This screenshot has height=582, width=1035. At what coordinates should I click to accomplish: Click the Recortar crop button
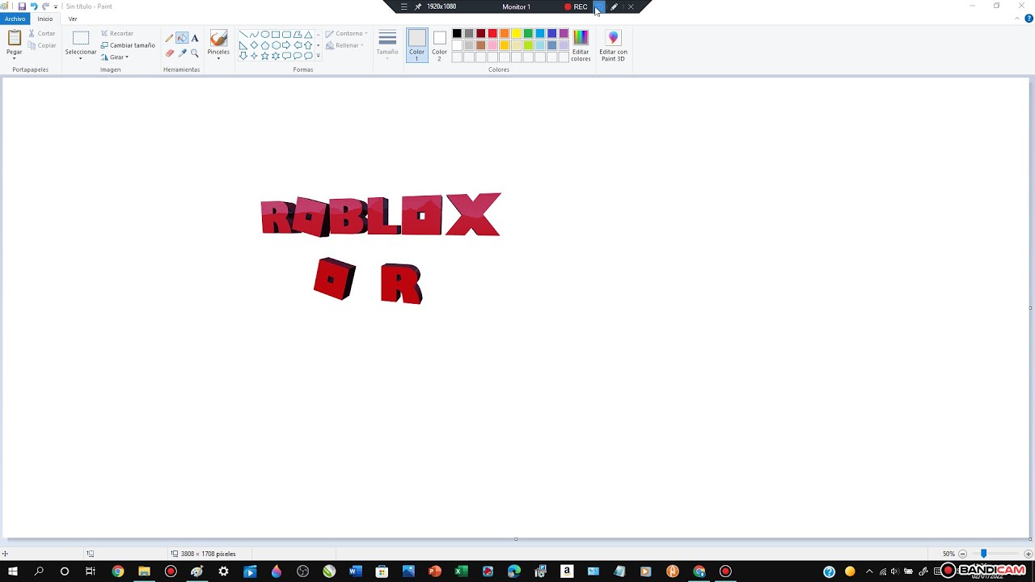pos(117,33)
